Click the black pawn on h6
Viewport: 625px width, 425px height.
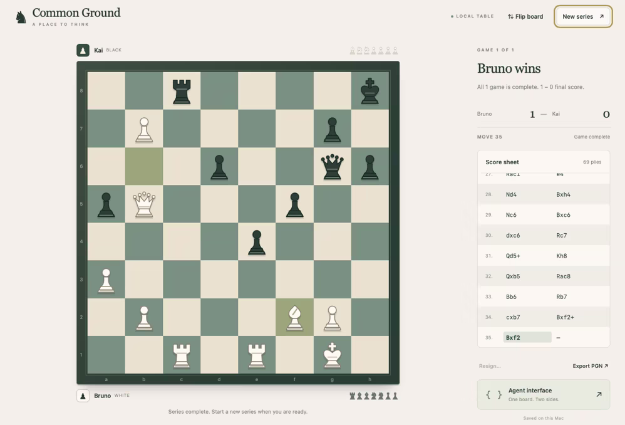click(x=370, y=167)
